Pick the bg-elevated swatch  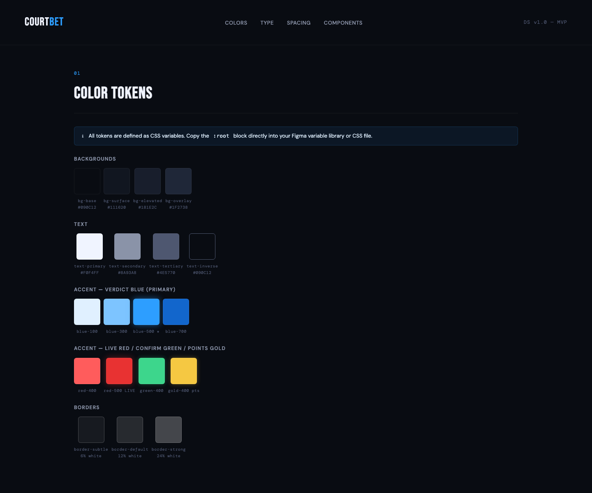pyautogui.click(x=148, y=181)
